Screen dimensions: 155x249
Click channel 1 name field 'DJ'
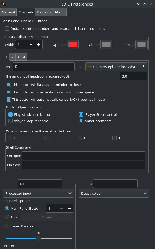40,184
